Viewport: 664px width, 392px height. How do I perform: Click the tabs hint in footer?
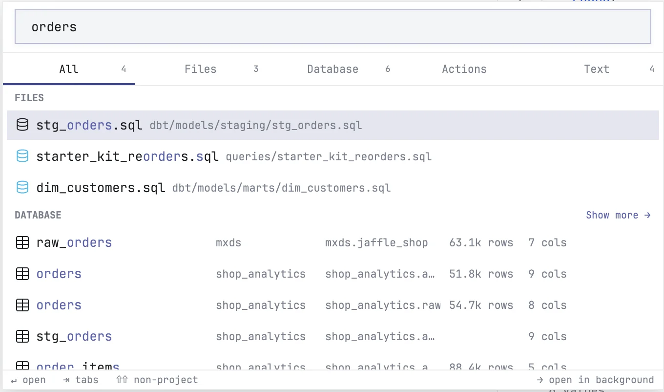(x=81, y=380)
